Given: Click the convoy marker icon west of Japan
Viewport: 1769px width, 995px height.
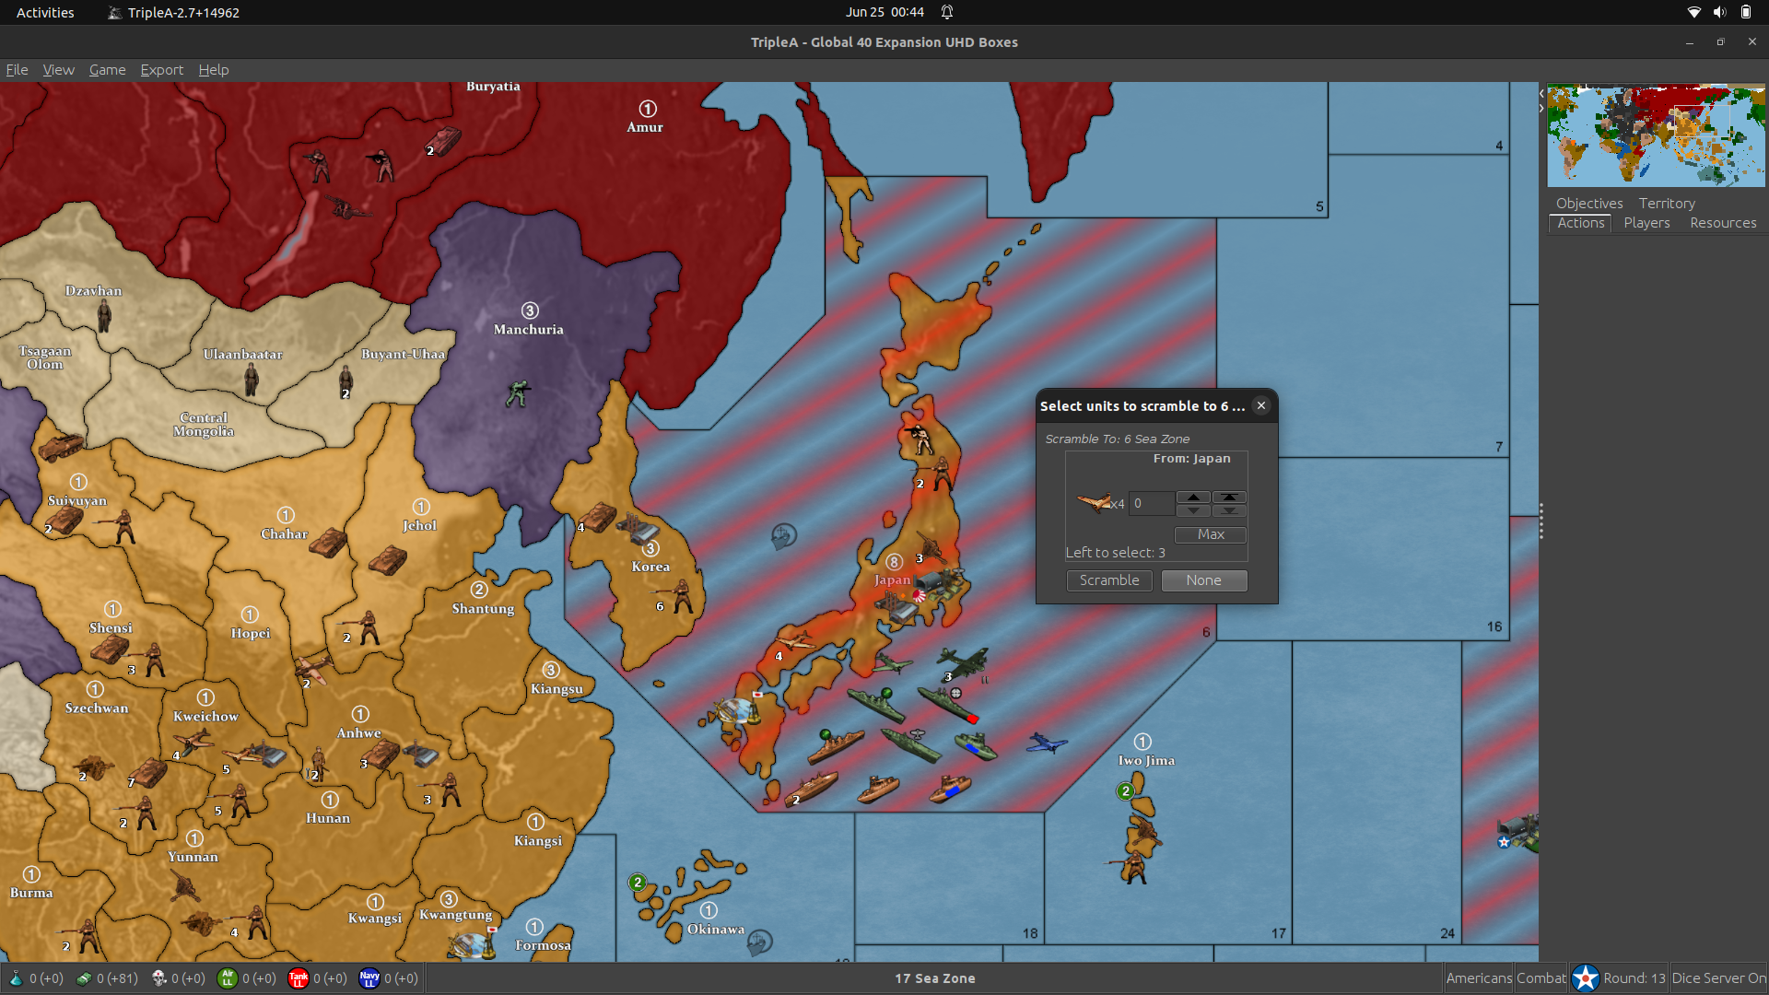Looking at the screenshot, I should click(x=783, y=535).
